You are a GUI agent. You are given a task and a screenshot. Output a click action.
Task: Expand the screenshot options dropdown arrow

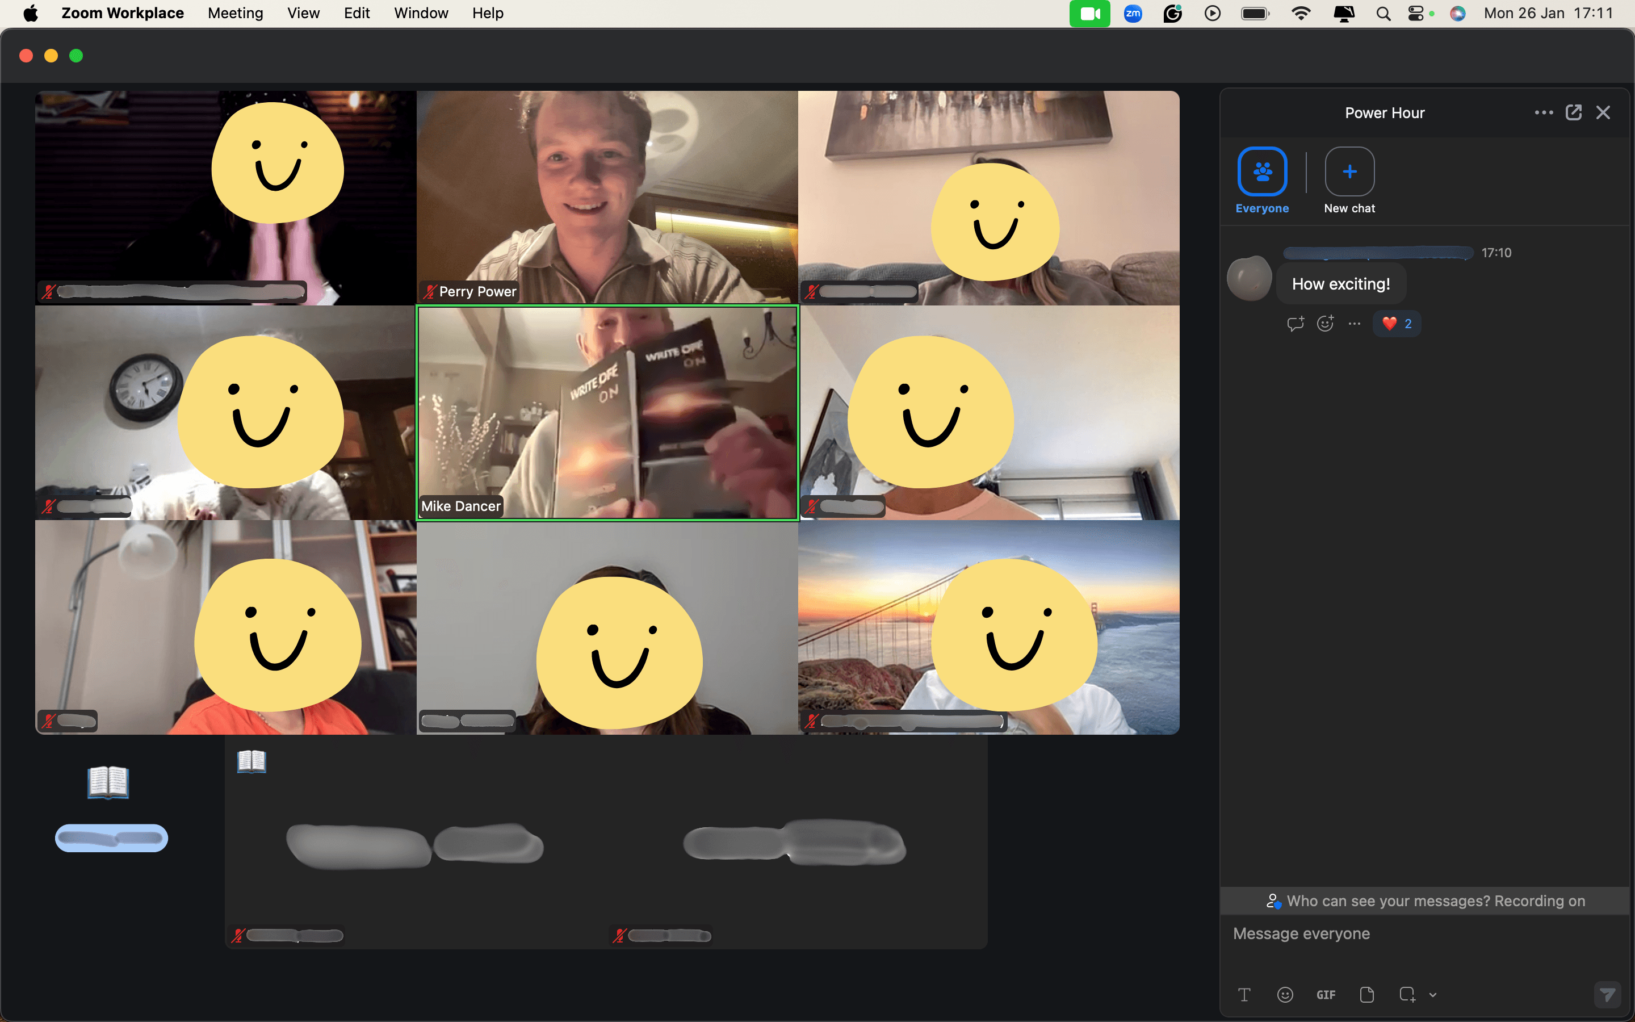tap(1433, 995)
